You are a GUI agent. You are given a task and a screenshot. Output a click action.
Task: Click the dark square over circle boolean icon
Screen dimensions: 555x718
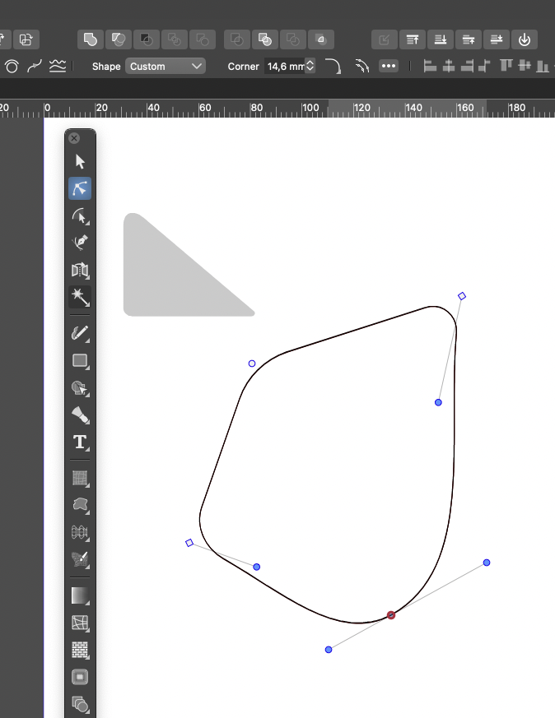(147, 39)
